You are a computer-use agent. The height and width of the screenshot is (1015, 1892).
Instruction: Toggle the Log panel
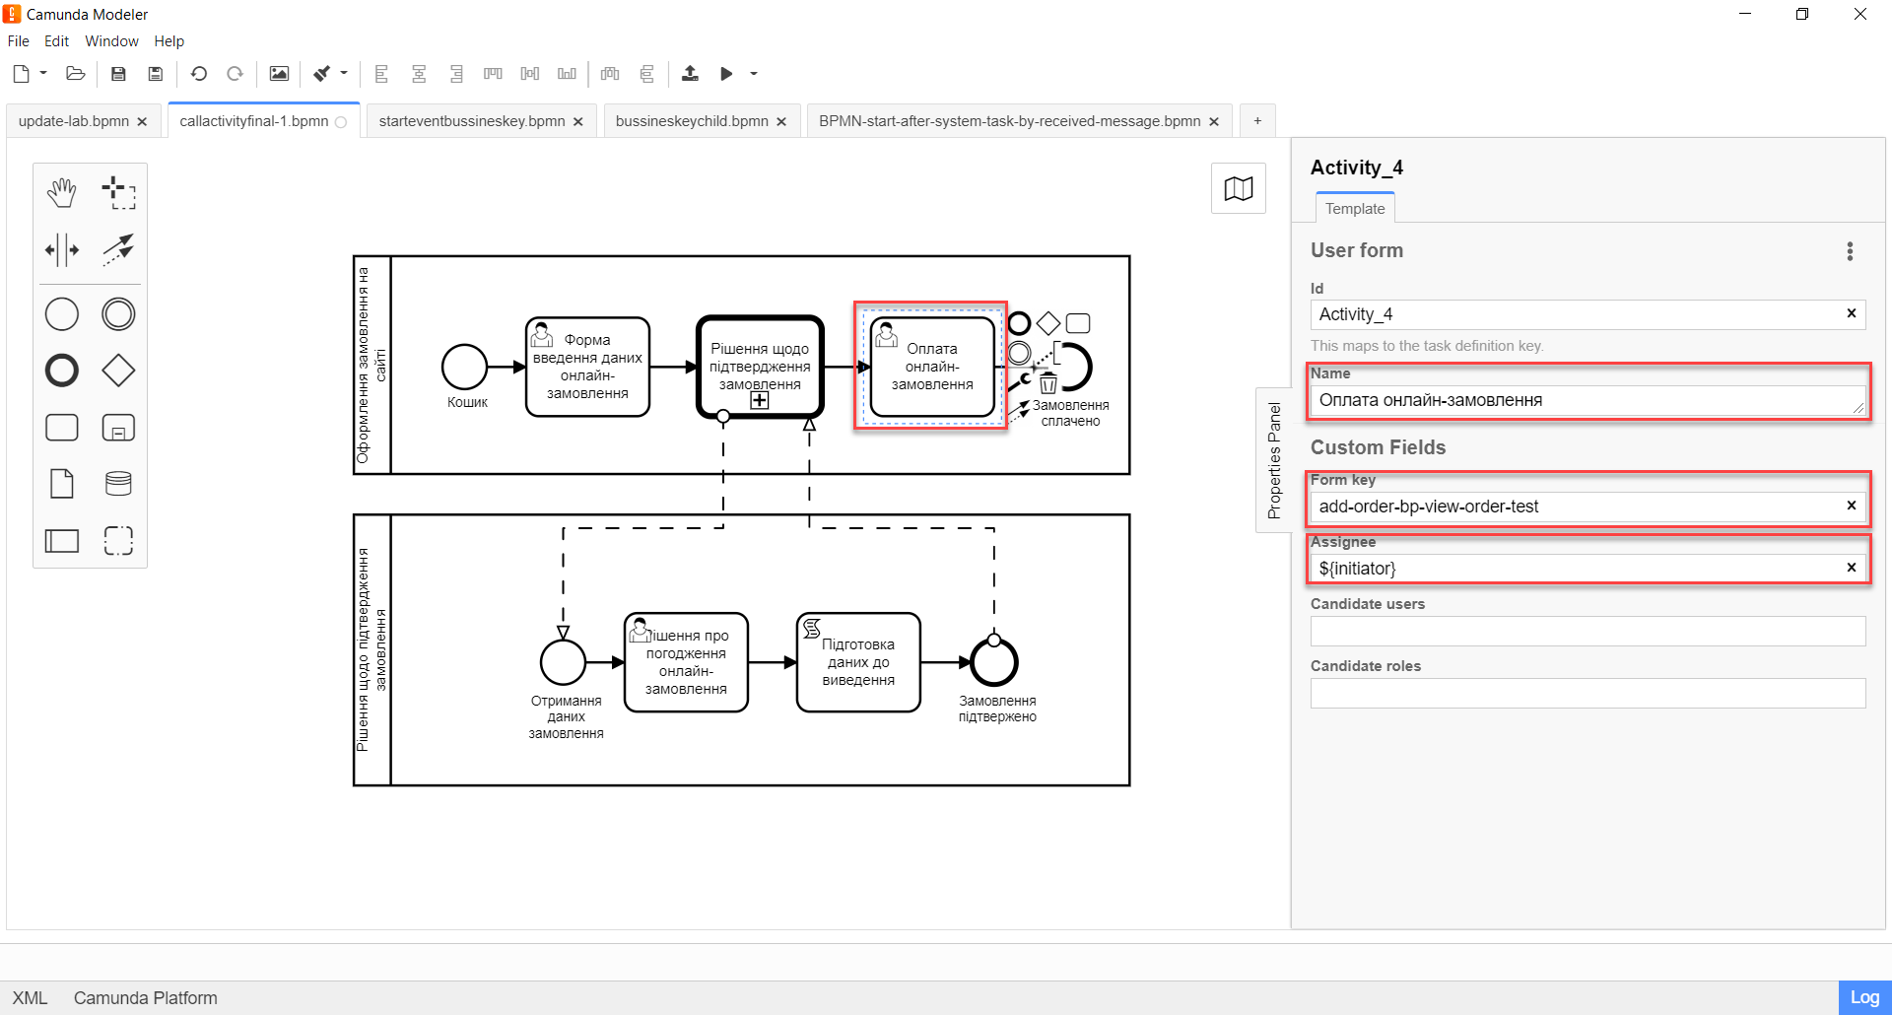point(1864,997)
